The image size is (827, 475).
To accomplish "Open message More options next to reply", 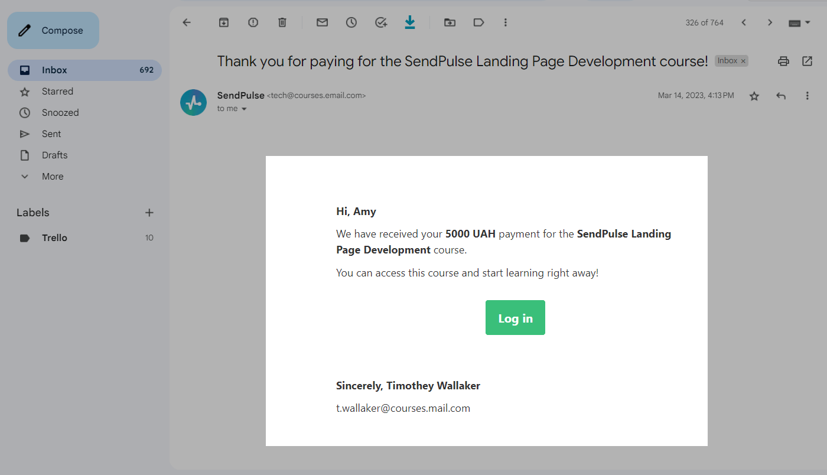I will [x=807, y=96].
